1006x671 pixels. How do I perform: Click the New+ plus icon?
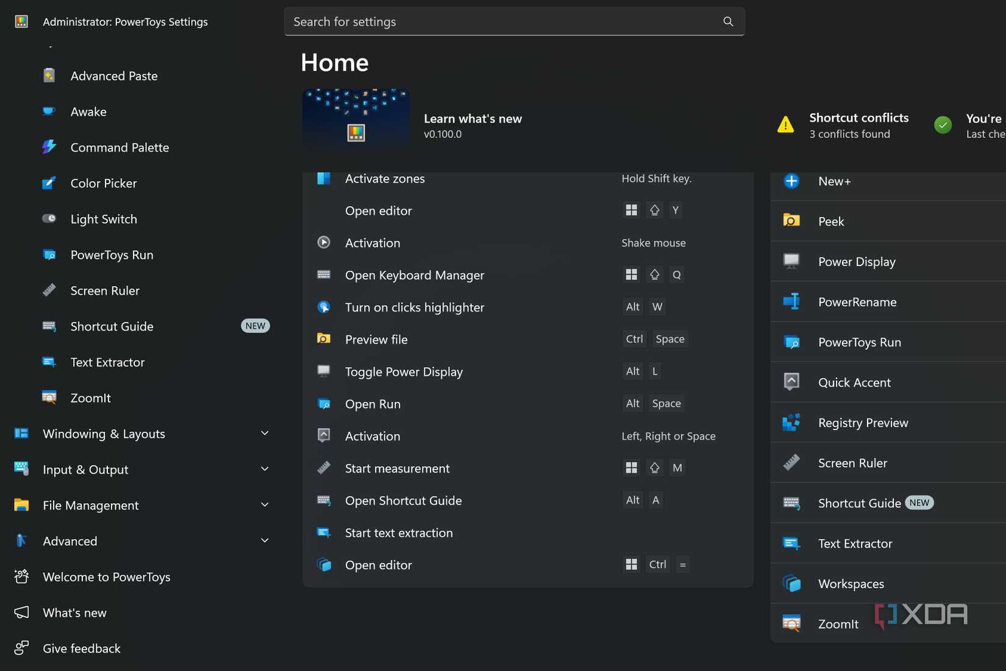pyautogui.click(x=791, y=181)
